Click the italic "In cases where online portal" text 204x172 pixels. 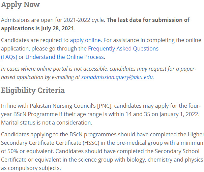[x=34, y=69]
